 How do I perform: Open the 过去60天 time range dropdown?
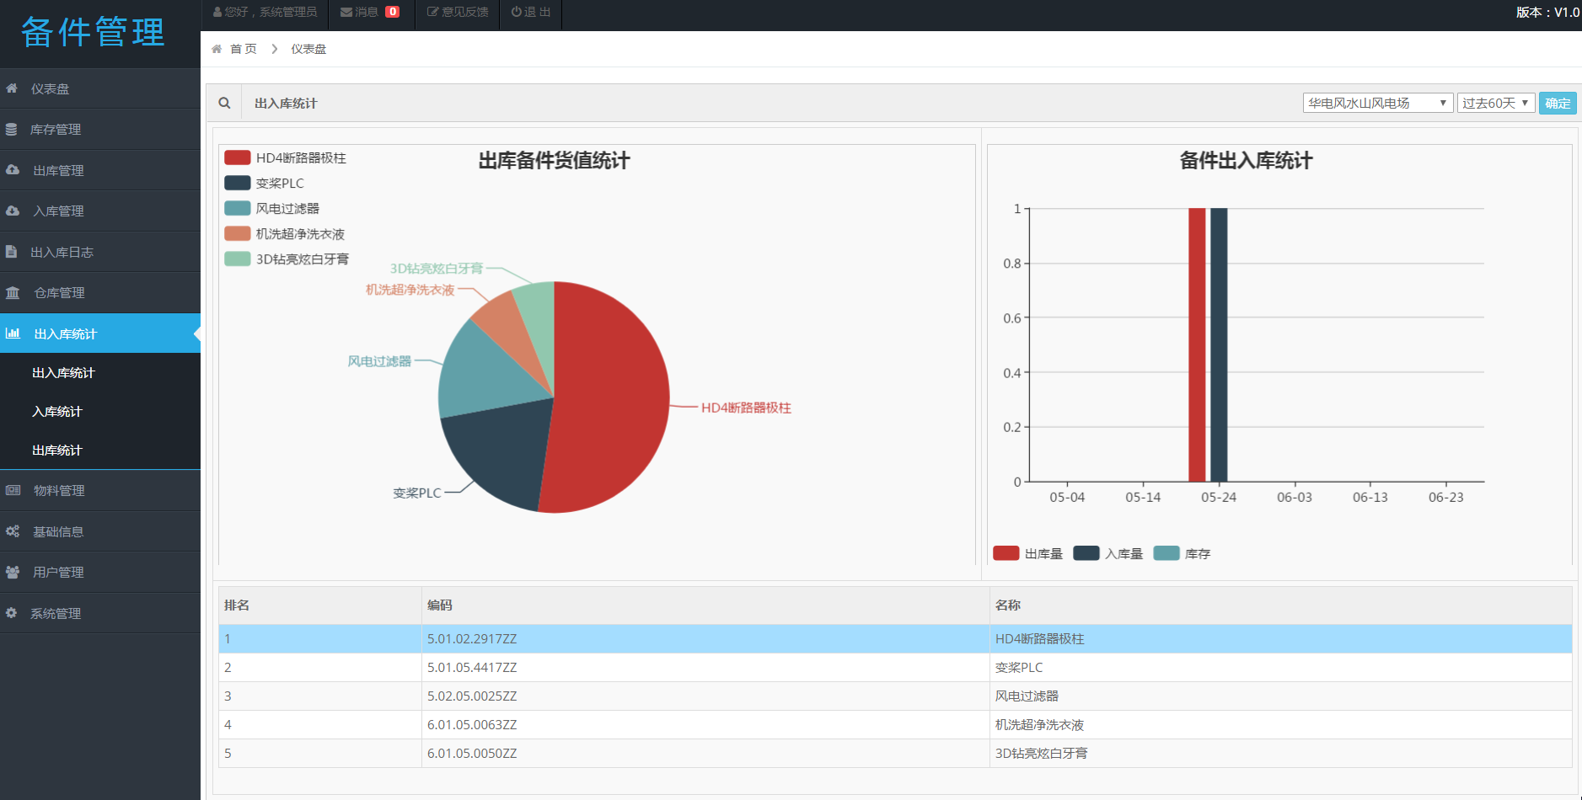click(x=1496, y=103)
